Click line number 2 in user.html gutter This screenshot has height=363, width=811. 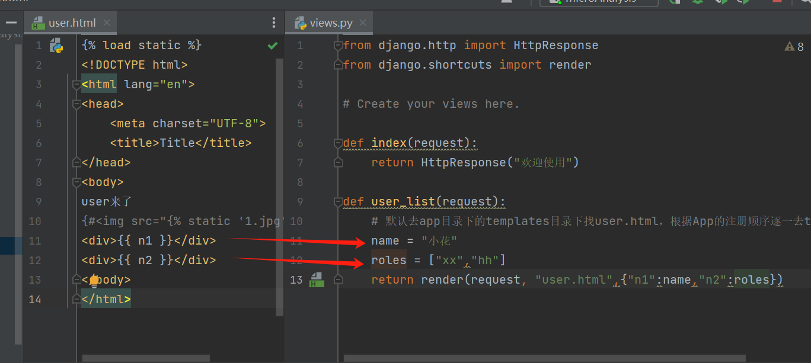coord(39,65)
